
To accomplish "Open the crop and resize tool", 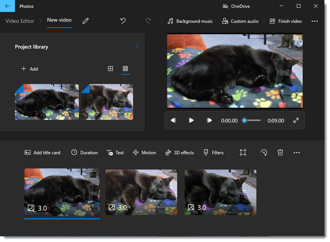I will [243, 152].
